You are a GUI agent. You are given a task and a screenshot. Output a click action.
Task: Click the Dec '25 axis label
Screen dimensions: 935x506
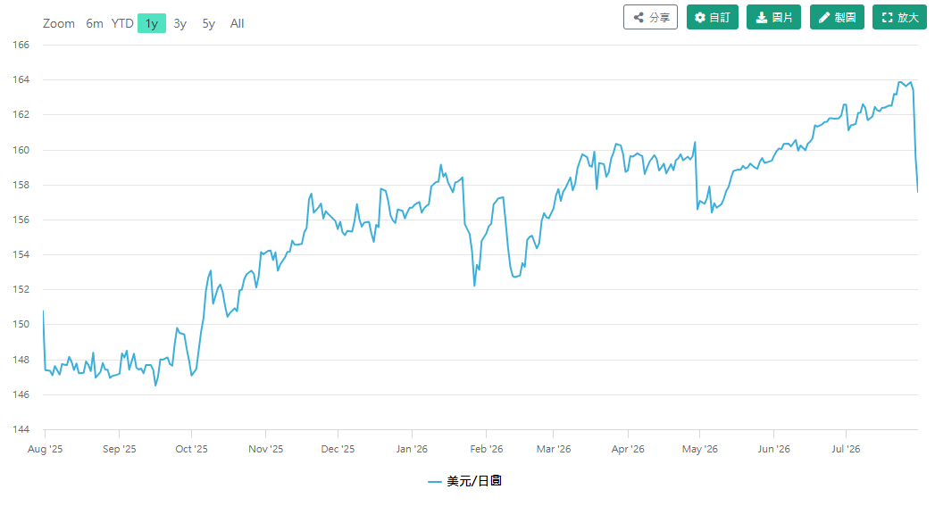pyautogui.click(x=338, y=449)
